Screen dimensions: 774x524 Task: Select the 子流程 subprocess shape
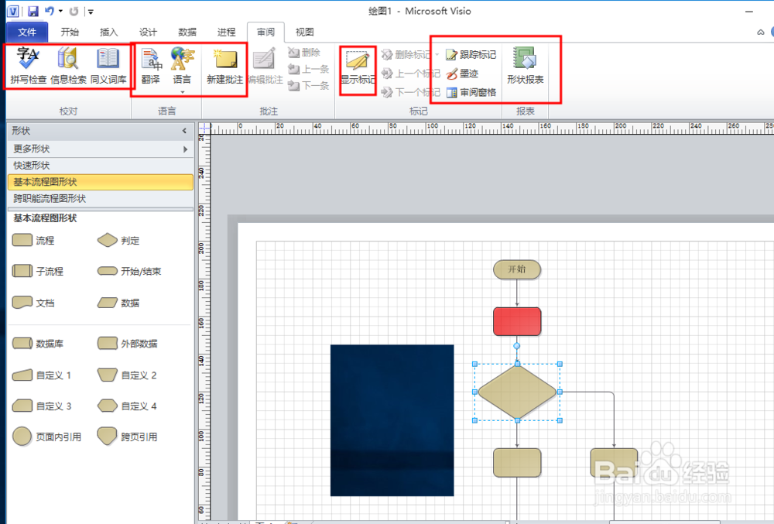click(37, 271)
